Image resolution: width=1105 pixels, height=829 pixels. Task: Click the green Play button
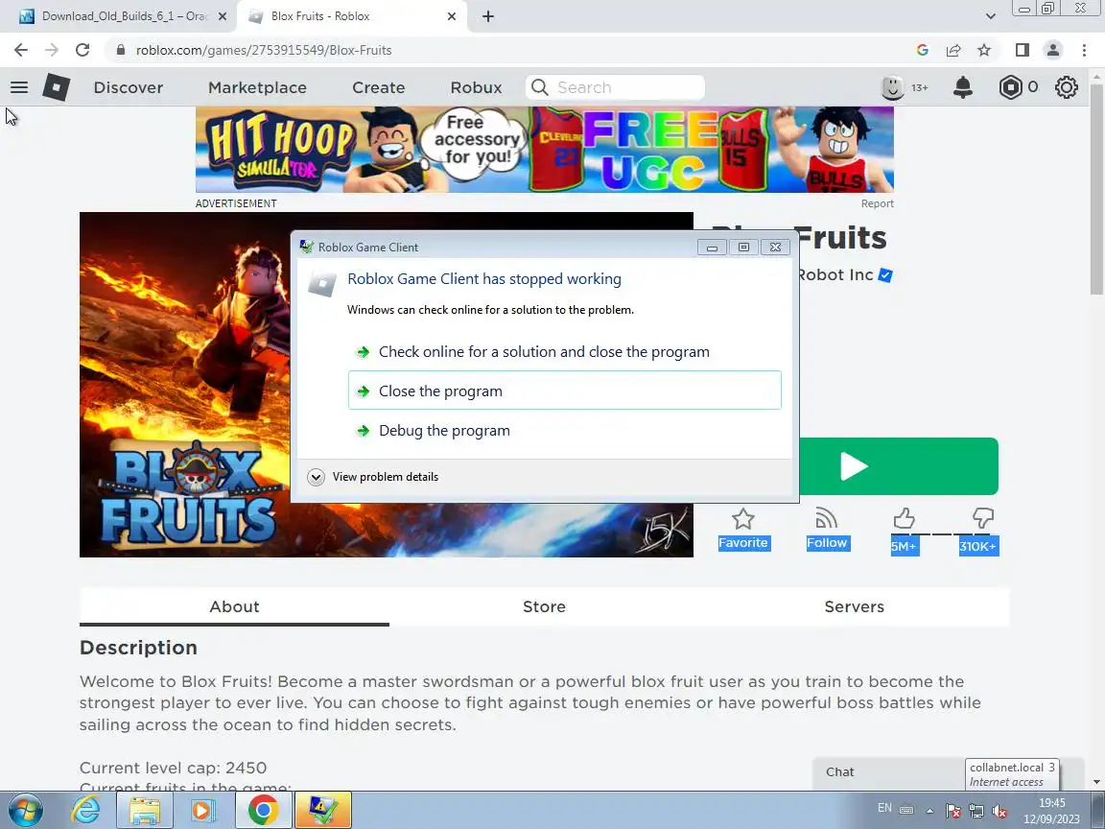[x=899, y=466]
